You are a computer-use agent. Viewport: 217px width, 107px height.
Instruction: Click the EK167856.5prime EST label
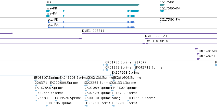click(x=49, y=88)
